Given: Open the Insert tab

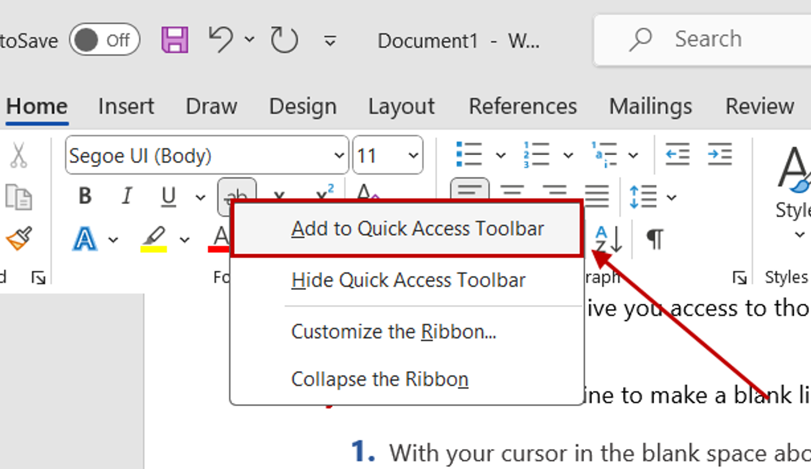Looking at the screenshot, I should pyautogui.click(x=126, y=106).
